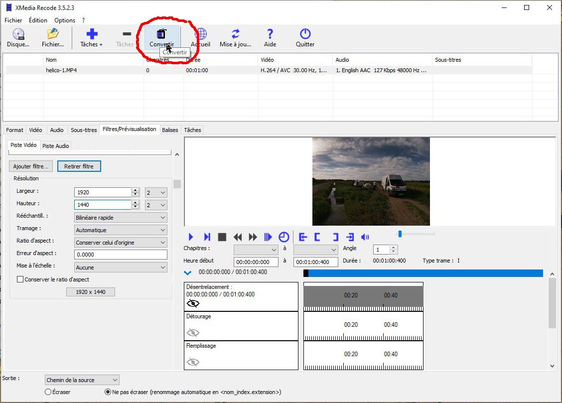Open Hauteur multiple dropdown
This screenshot has width=562, height=403.
(x=156, y=205)
